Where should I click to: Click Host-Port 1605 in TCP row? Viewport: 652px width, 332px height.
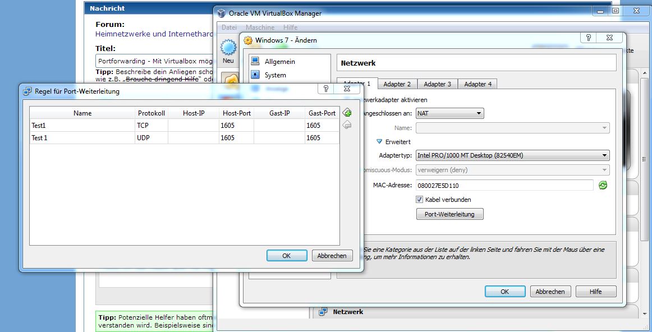pos(236,126)
